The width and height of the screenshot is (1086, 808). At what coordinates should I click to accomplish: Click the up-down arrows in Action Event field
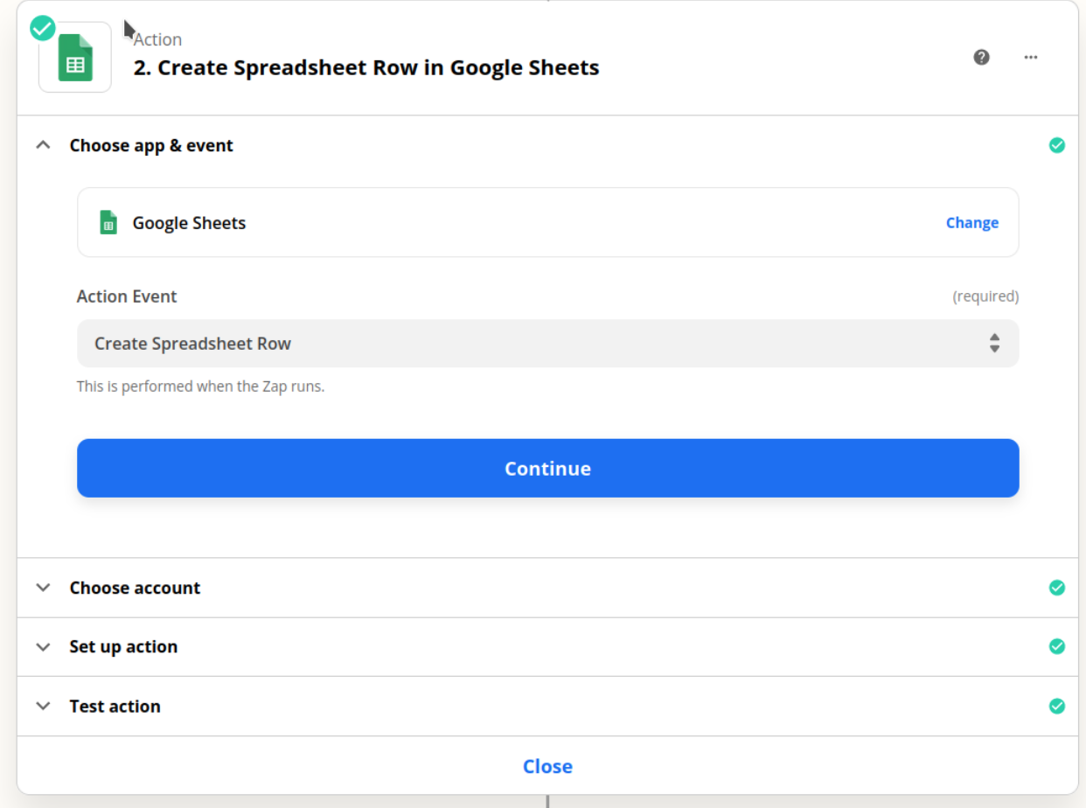[x=994, y=343]
